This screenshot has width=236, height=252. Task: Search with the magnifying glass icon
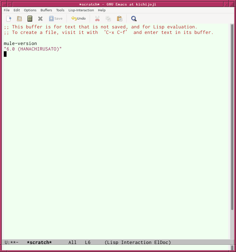(134, 19)
